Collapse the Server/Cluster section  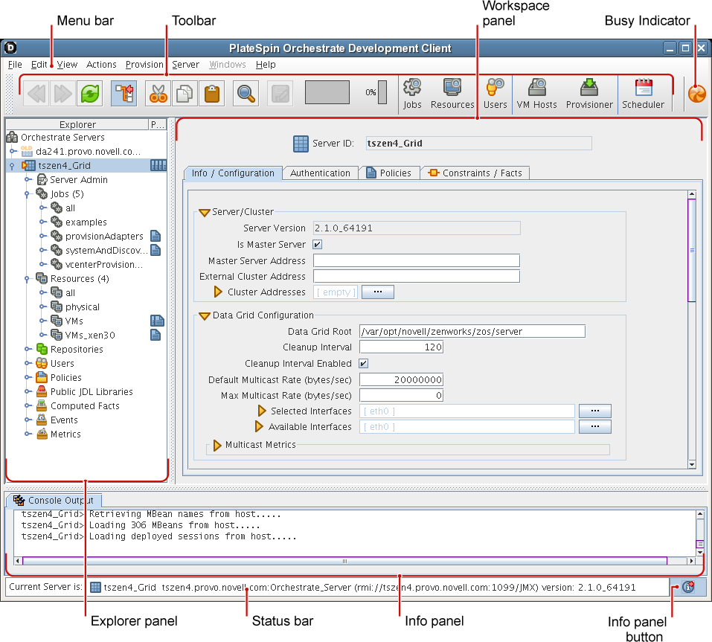(205, 212)
